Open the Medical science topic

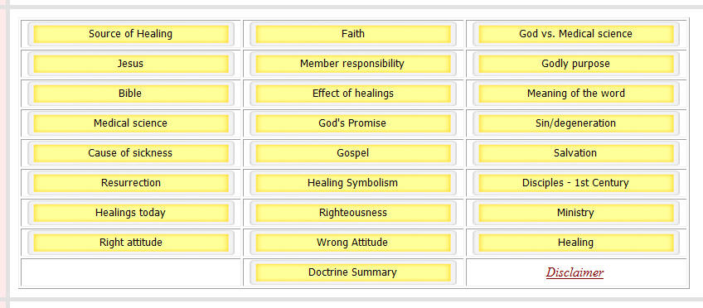pyautogui.click(x=130, y=123)
